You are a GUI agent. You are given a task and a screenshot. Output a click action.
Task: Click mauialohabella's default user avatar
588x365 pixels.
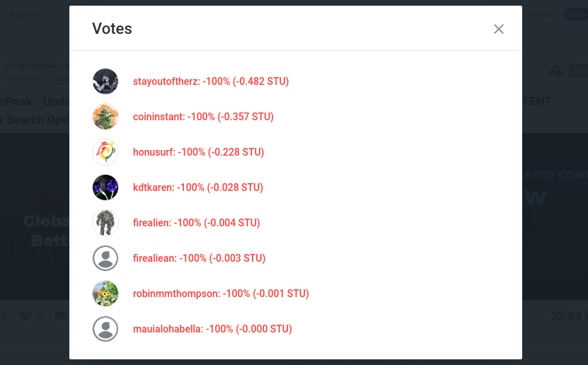point(105,329)
